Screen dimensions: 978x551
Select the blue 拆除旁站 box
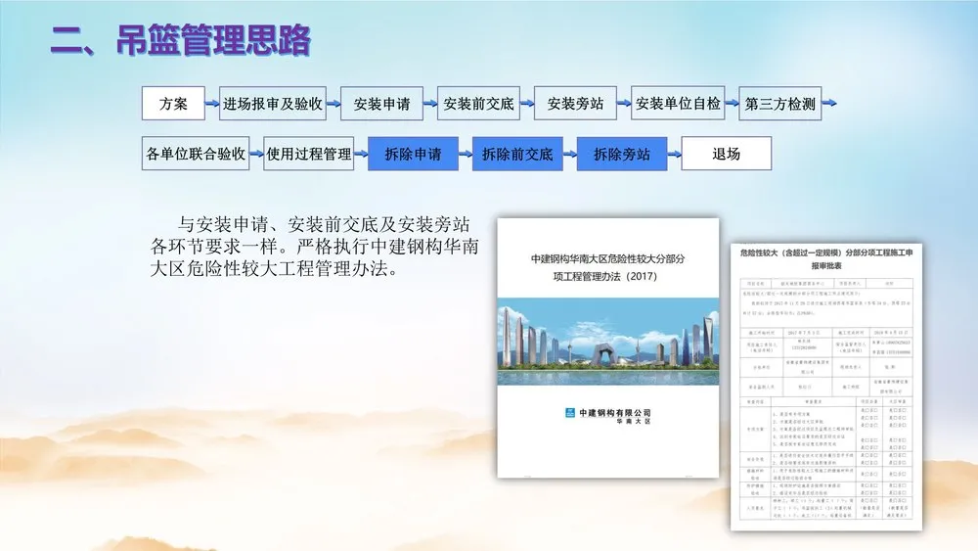[622, 154]
